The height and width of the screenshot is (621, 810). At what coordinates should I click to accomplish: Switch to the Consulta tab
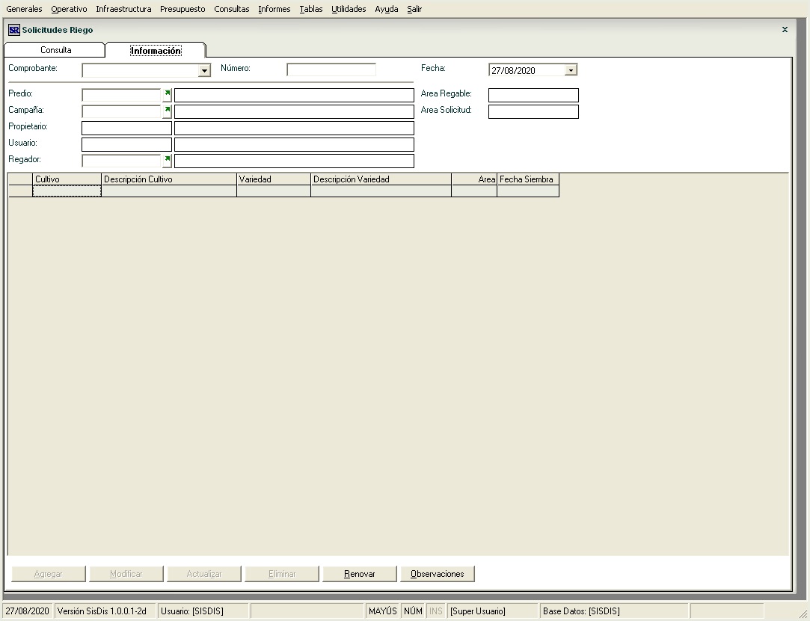(x=56, y=50)
